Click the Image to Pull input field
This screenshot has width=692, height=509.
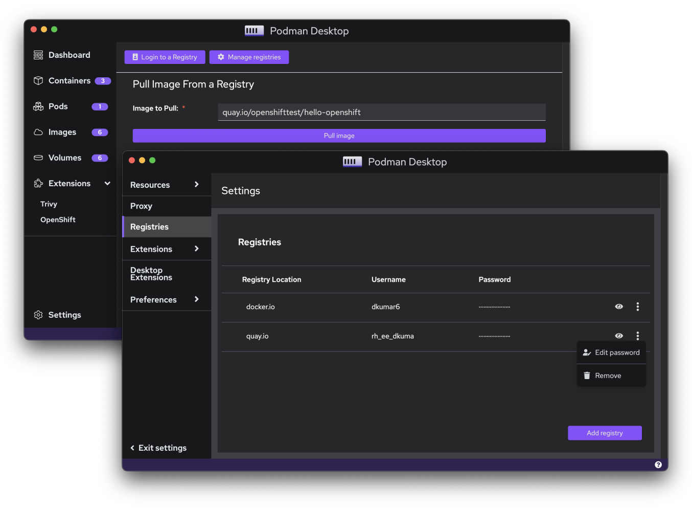click(x=381, y=112)
